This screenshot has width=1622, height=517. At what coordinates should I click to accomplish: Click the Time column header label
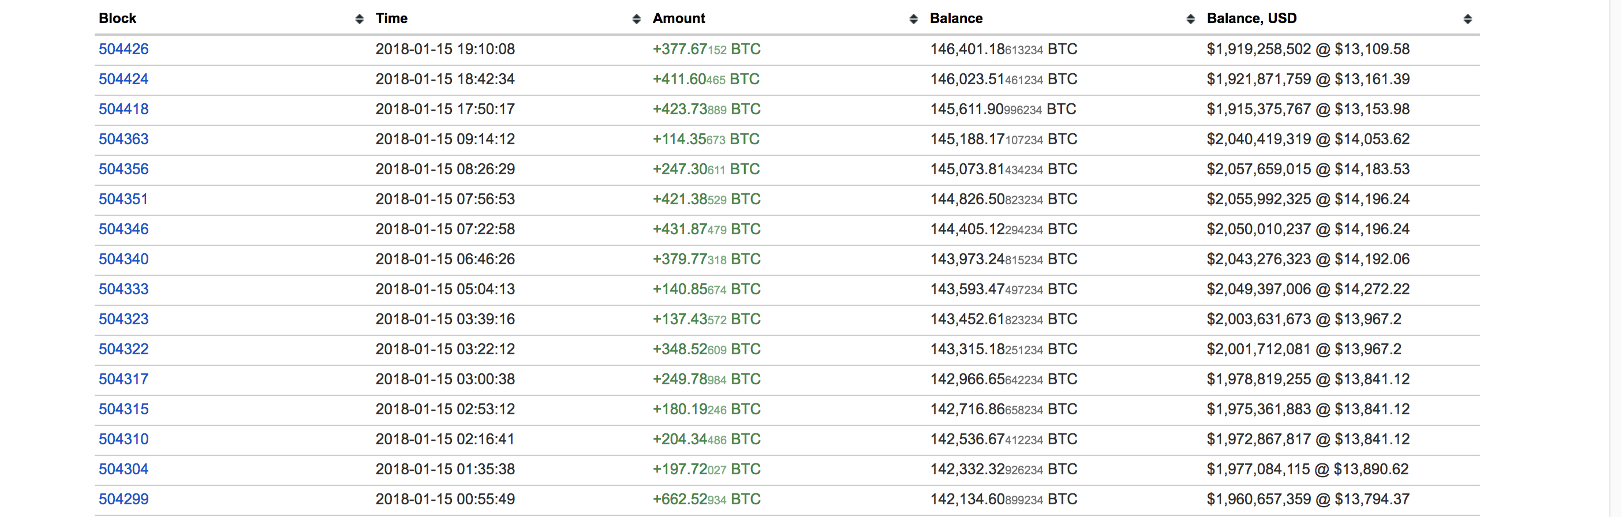392,18
